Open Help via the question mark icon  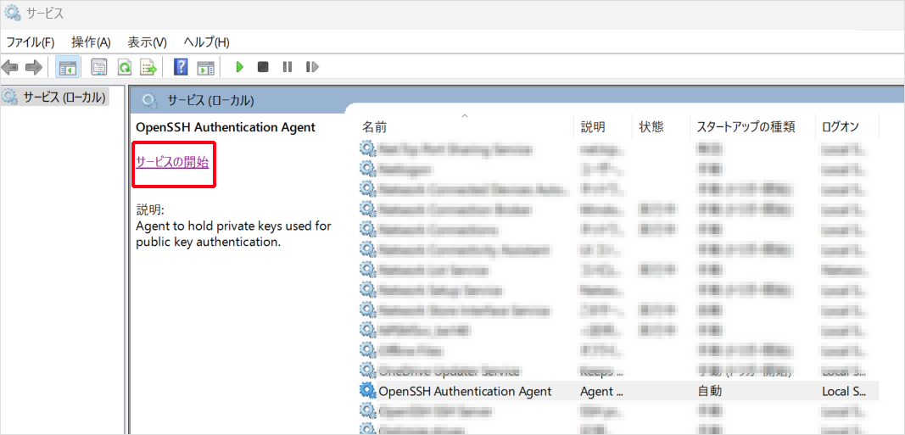tap(181, 67)
